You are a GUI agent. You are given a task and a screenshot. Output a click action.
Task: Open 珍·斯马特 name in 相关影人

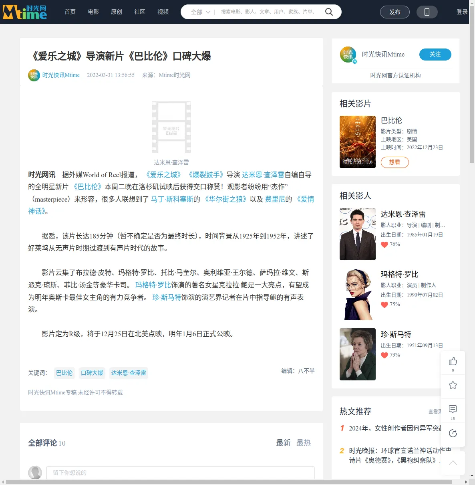tap(396, 334)
